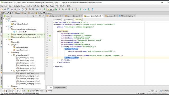Close the second_demo.xml tab
Viewport: 169px width, 95px height.
pos(81,16)
